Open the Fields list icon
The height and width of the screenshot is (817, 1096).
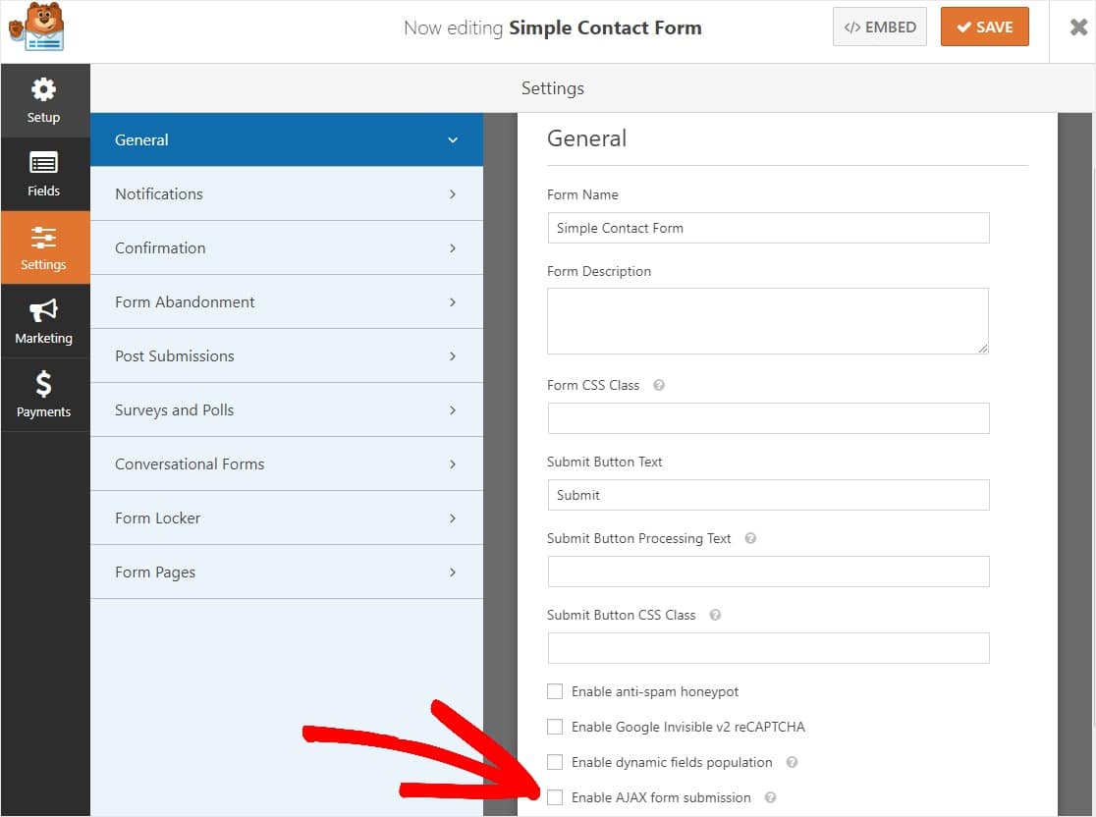43,164
